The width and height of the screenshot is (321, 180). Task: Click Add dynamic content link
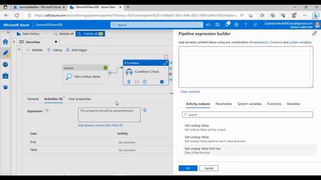tap(100, 125)
